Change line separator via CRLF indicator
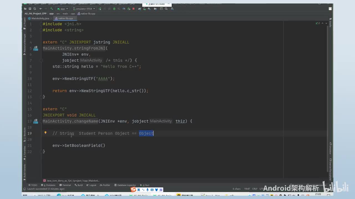Viewport: 355px width, 199px height. tap(255, 189)
